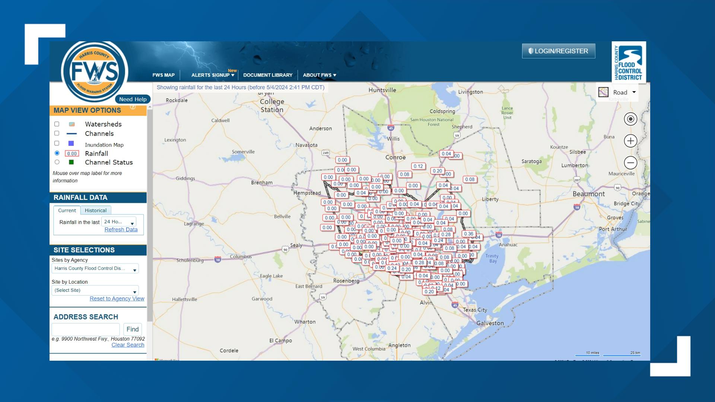This screenshot has height=402, width=715.
Task: Click the Refresh Data link
Action: (x=121, y=229)
